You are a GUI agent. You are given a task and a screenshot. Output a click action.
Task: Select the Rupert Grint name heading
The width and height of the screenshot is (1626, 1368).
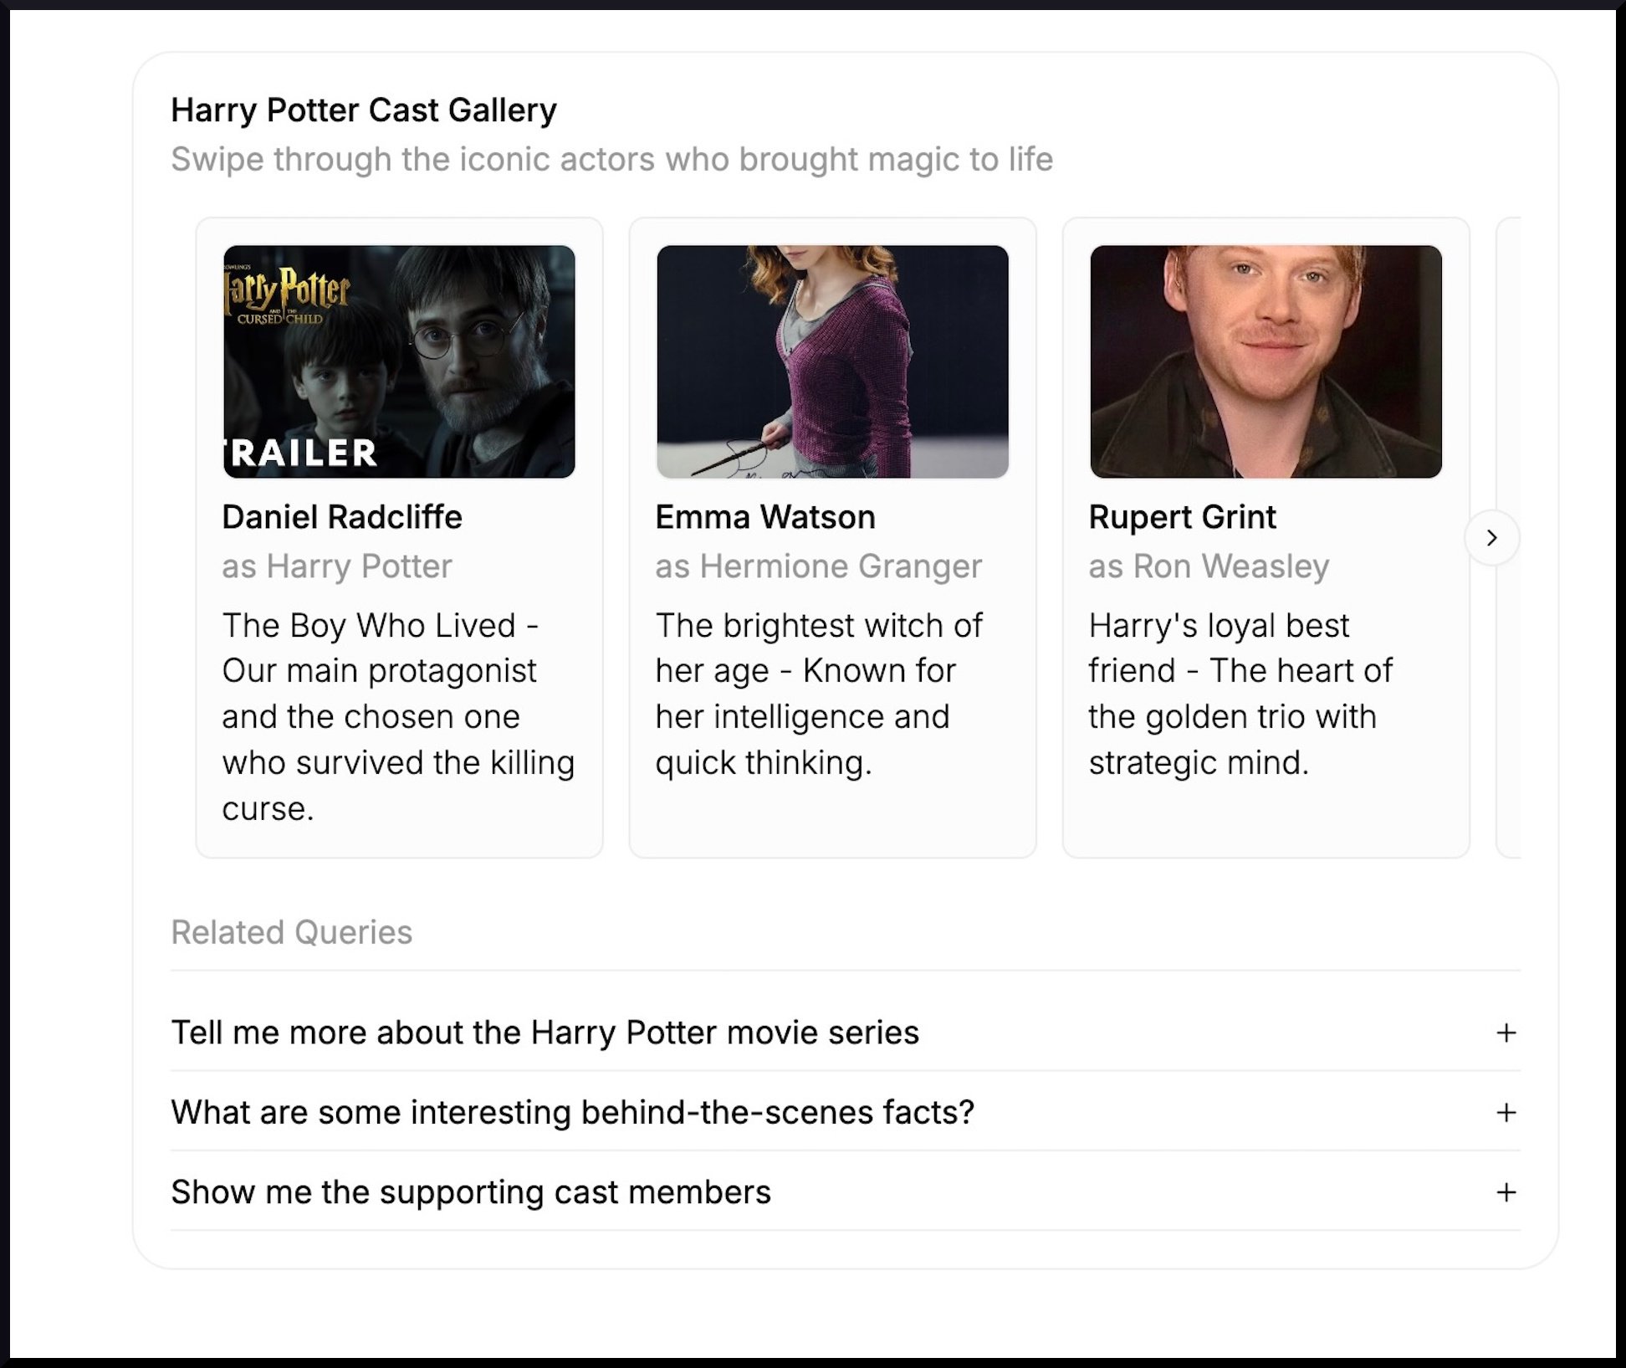[1182, 517]
